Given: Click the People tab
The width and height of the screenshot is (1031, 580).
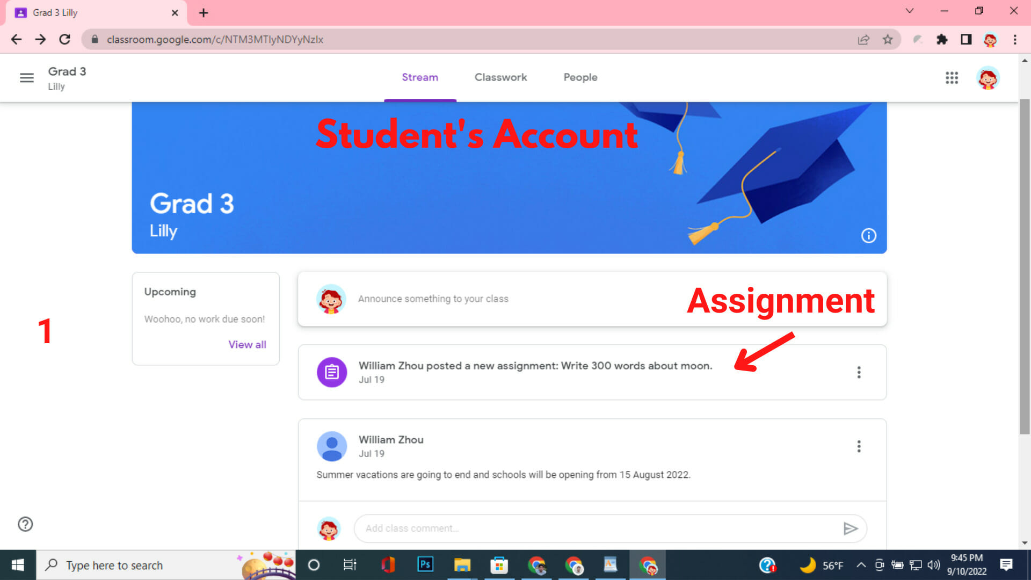Looking at the screenshot, I should (579, 77).
